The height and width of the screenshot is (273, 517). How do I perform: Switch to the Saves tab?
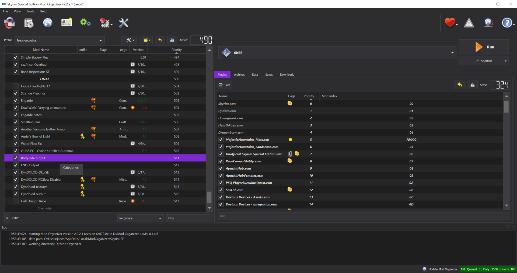[269, 75]
